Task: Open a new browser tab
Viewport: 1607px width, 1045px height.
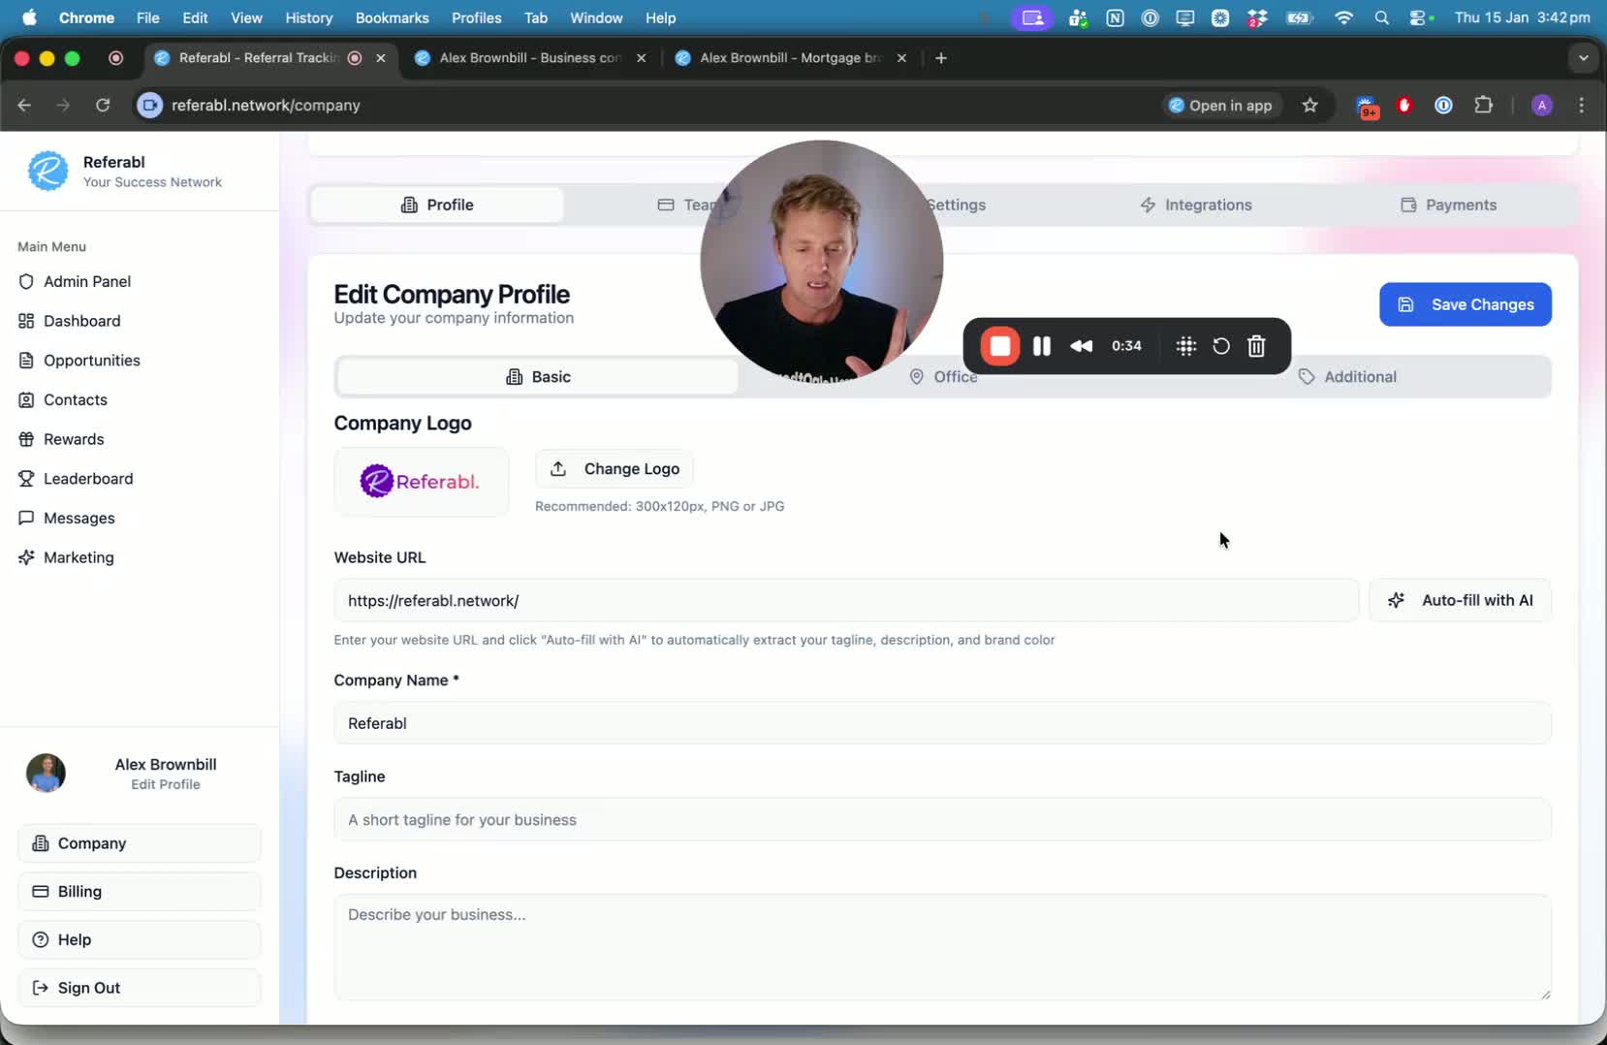Action: (940, 58)
